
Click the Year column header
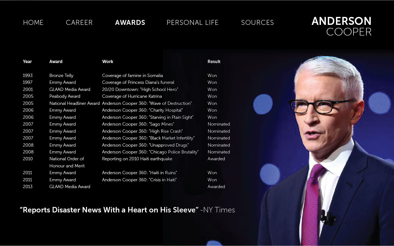[x=27, y=61]
